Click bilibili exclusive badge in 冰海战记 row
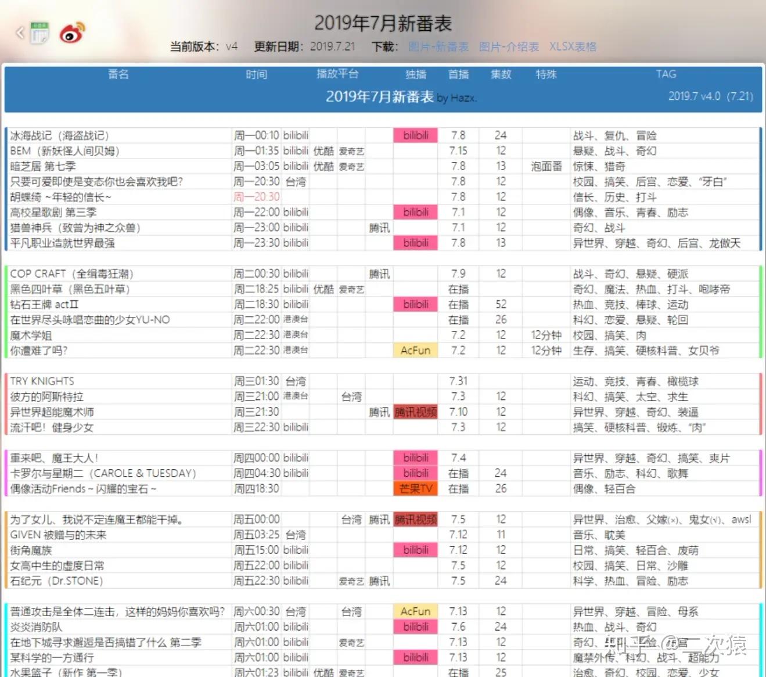Image resolution: width=766 pixels, height=677 pixels. (416, 135)
